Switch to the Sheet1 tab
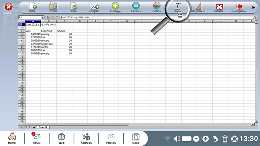Image resolution: width=260 pixels, height=146 pixels. tap(43, 127)
